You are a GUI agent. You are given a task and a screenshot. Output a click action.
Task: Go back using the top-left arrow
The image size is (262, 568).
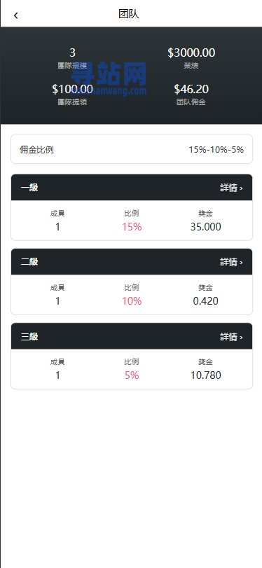(15, 15)
